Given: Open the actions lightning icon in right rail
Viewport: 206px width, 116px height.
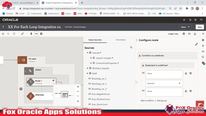Looking at the screenshot, I should (203, 46).
